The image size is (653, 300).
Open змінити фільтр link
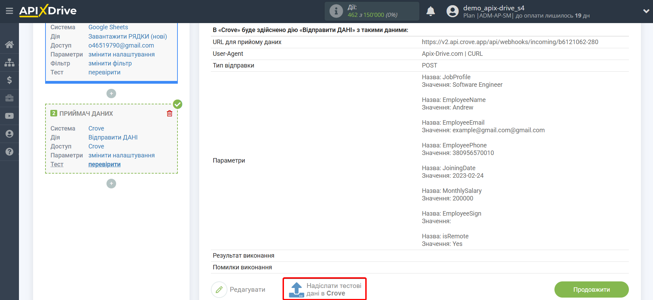point(110,63)
